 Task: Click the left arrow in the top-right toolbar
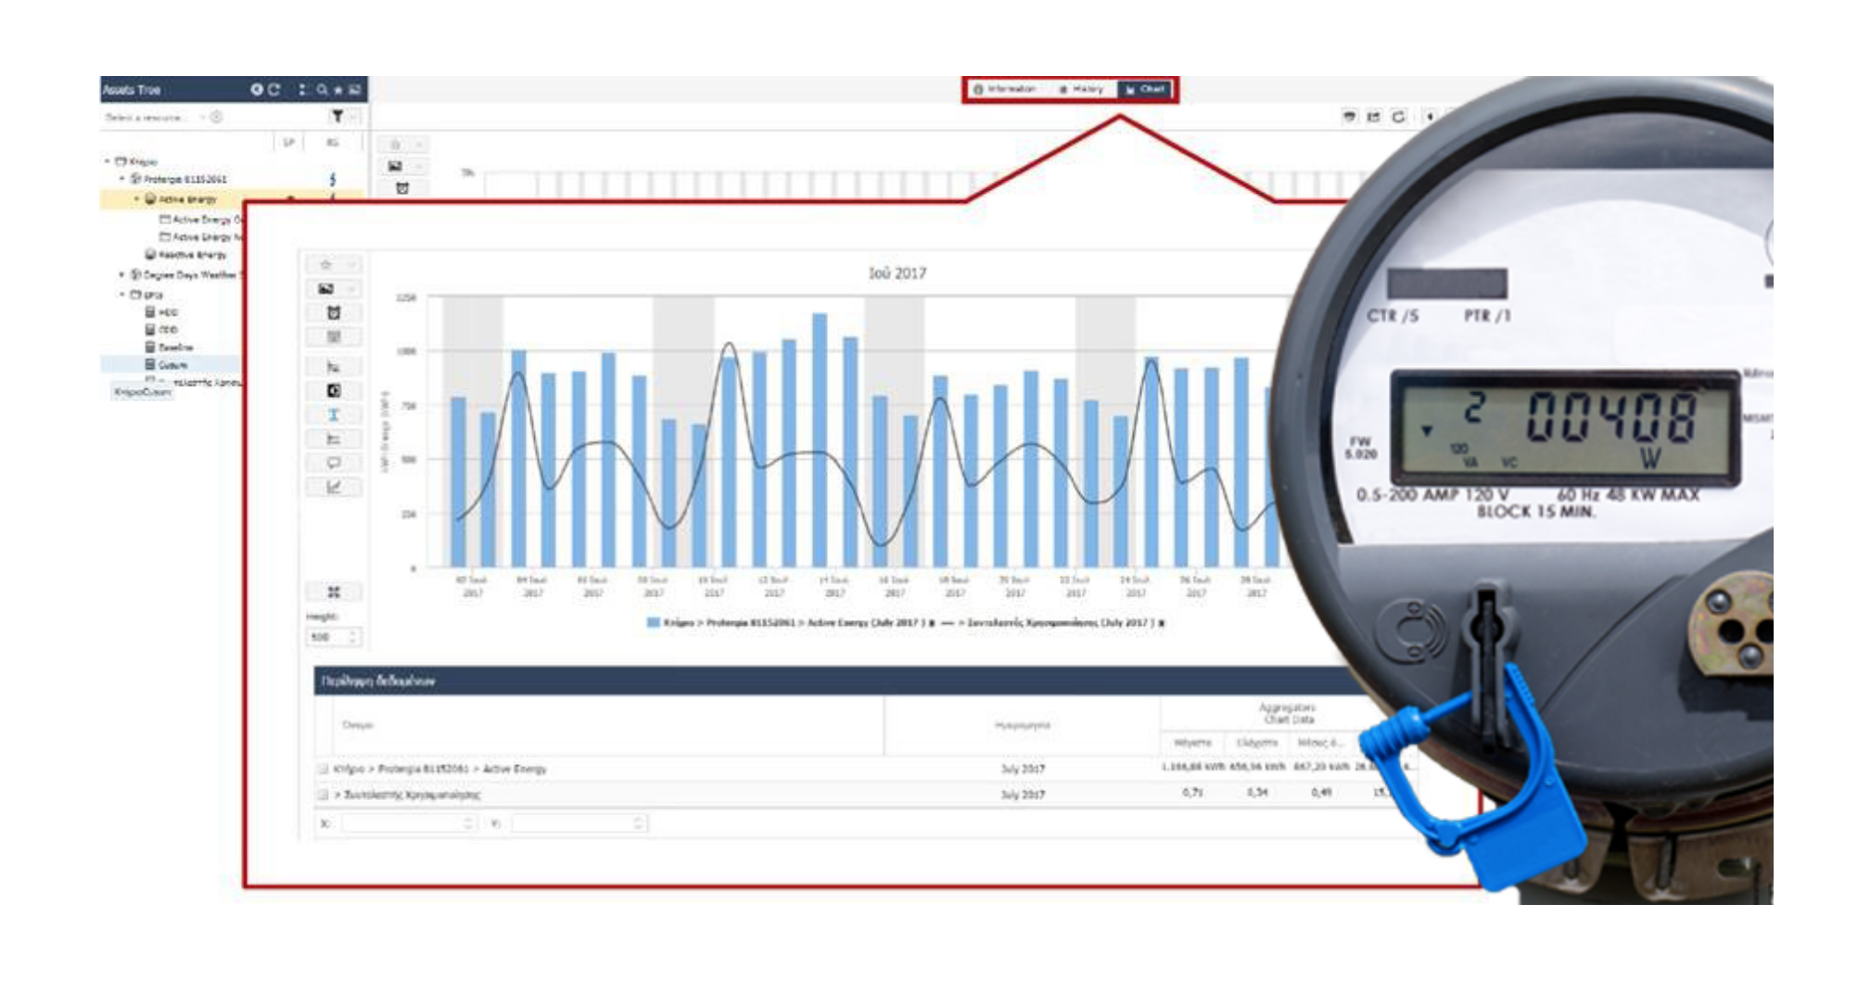click(1431, 117)
